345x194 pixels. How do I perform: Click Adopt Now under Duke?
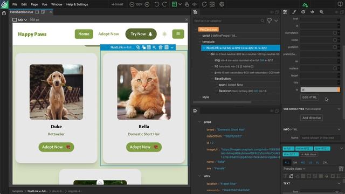(x=56, y=147)
